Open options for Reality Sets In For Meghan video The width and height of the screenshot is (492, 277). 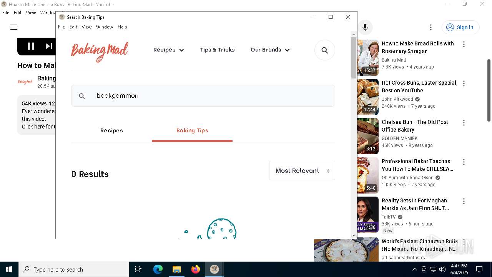[464, 201]
